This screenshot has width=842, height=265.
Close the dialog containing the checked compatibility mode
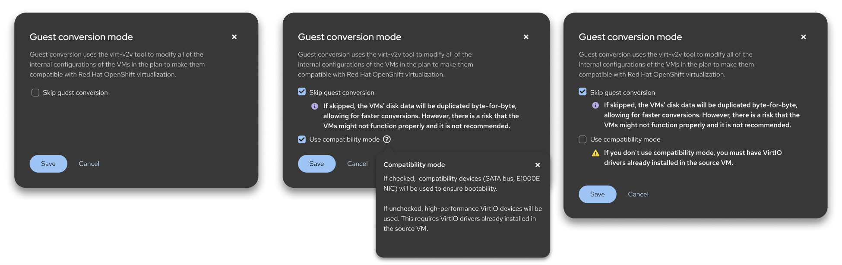[526, 37]
